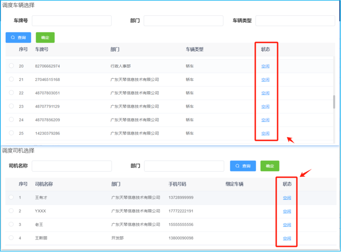Image resolution: width=341 pixels, height=252 pixels.
Task: Click plate number 27046515168
Action: point(47,79)
